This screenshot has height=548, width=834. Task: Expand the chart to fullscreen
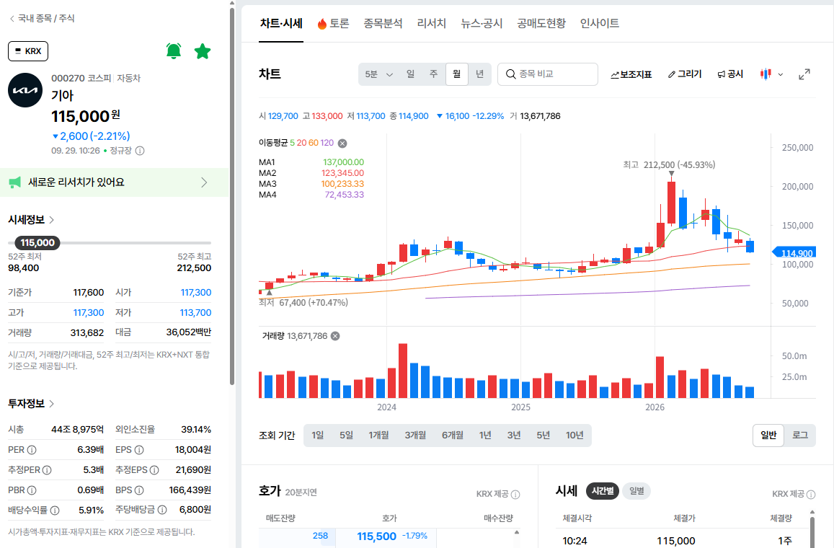tap(804, 74)
